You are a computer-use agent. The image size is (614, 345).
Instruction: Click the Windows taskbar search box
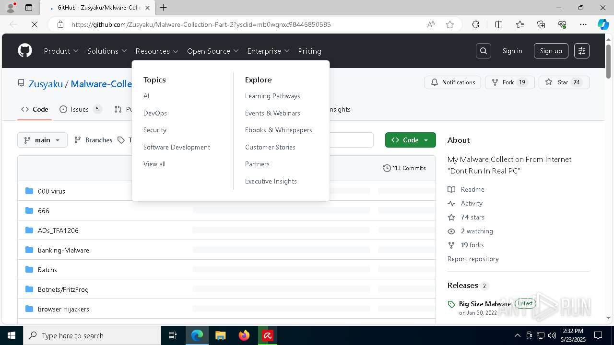point(92,335)
